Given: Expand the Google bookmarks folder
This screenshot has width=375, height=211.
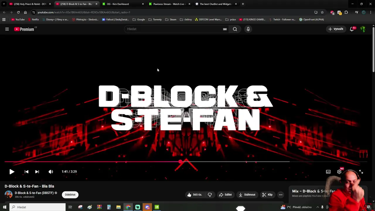Looking at the screenshot, I should point(139,20).
